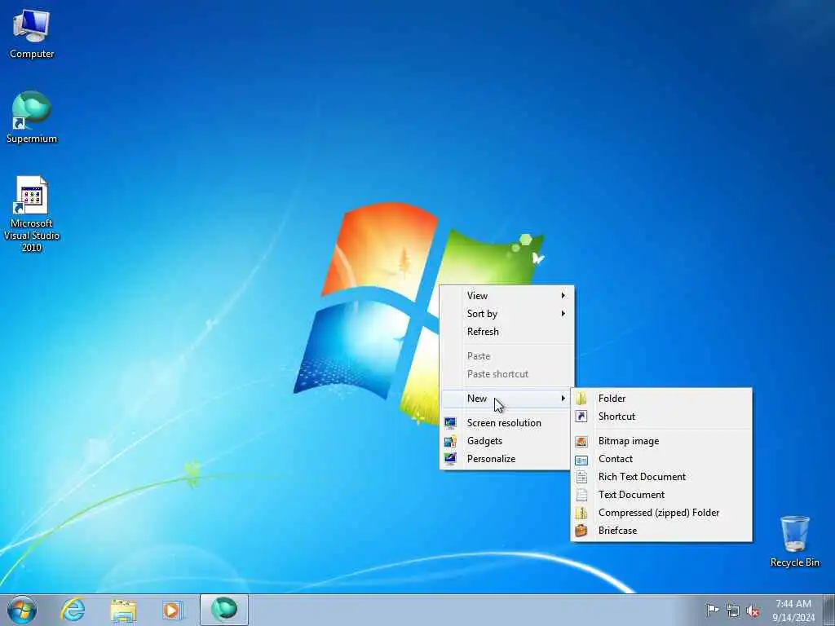This screenshot has width=835, height=626.
Task: Choose Gadgets from the context menu
Action: tap(506, 441)
